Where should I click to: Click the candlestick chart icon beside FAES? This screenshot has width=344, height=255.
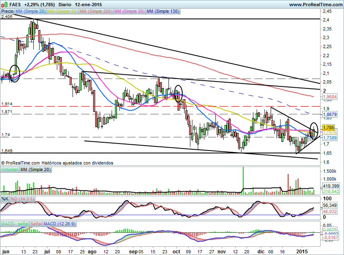pos(4,5)
